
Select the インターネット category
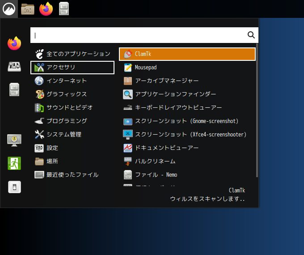click(x=72, y=81)
